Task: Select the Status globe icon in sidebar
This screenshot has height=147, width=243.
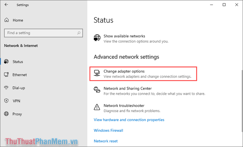Action: point(6,62)
